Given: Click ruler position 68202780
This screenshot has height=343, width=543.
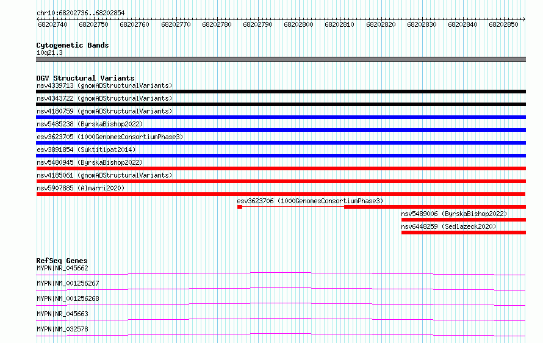Looking at the screenshot, I should (x=217, y=24).
